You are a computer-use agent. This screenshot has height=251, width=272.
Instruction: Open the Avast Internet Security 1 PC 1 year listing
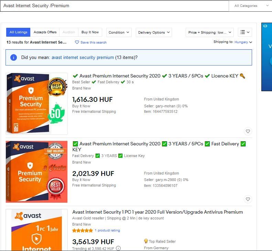coord(157,212)
